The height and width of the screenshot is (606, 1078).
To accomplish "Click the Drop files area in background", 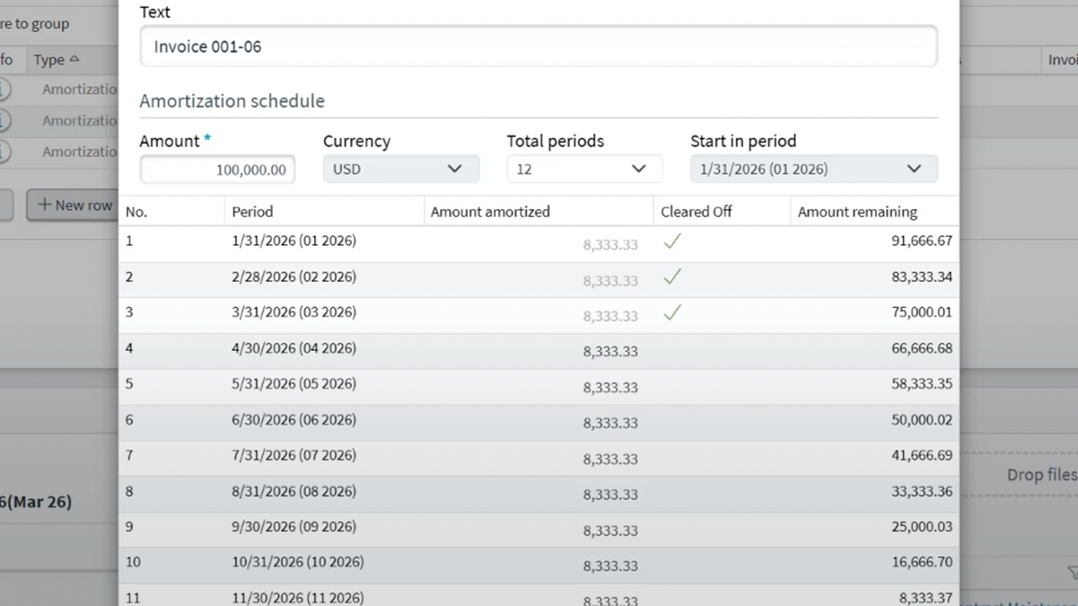I will tap(1020, 476).
